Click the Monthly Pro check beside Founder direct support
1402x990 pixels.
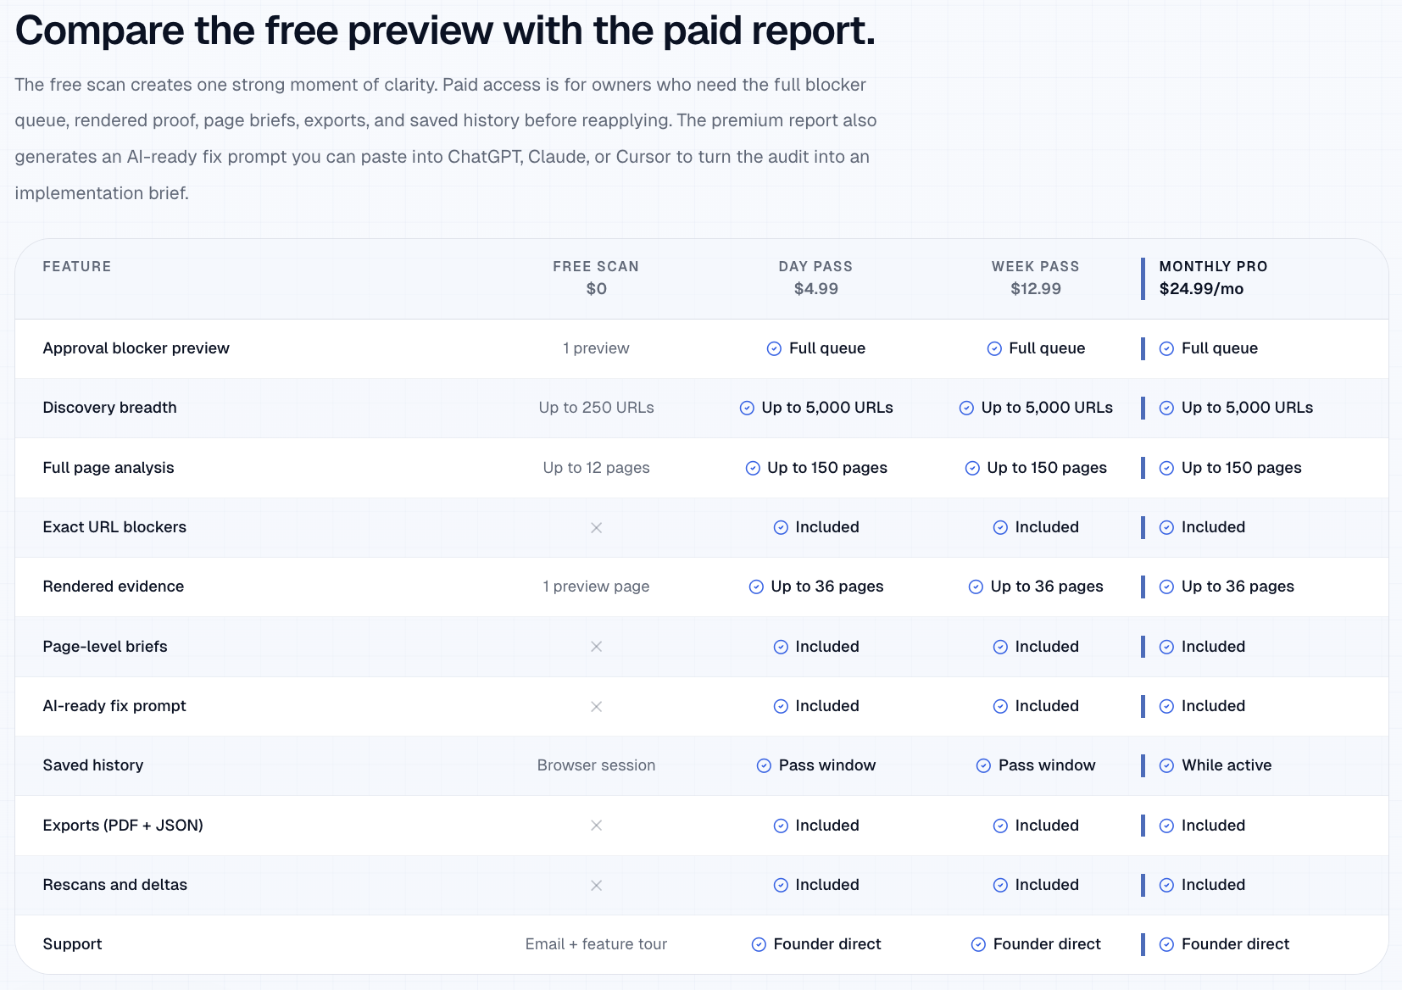tap(1165, 943)
